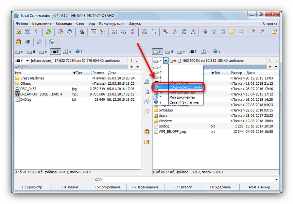
Task: Switch right panel to CD drive h button
Action: (205, 52)
